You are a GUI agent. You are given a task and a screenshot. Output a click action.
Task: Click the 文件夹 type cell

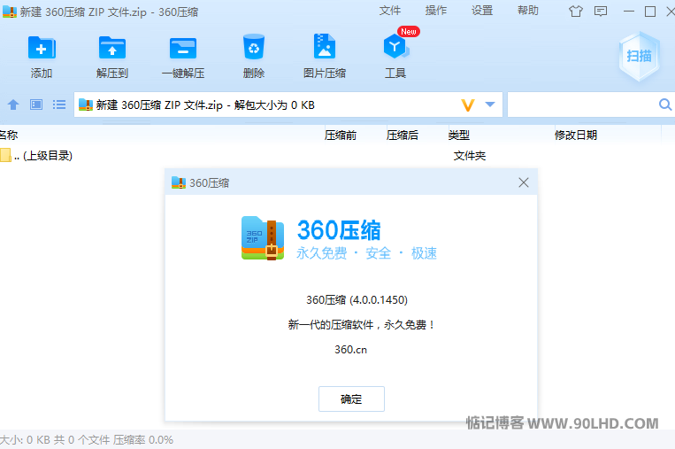(469, 156)
